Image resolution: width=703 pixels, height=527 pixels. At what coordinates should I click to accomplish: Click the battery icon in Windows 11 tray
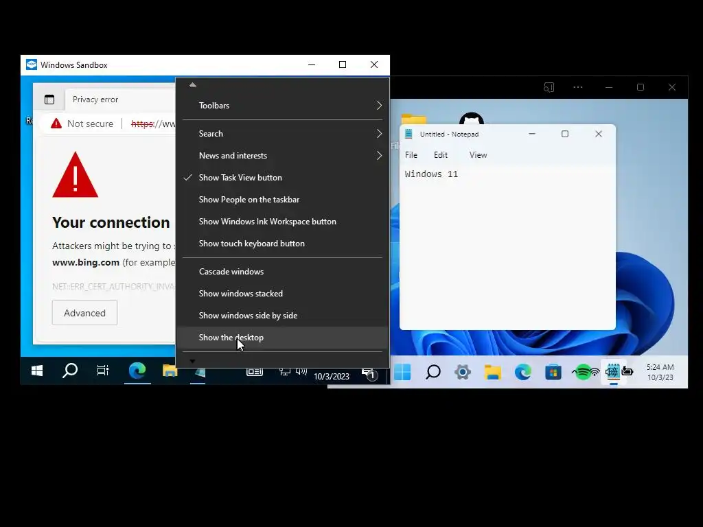(627, 371)
